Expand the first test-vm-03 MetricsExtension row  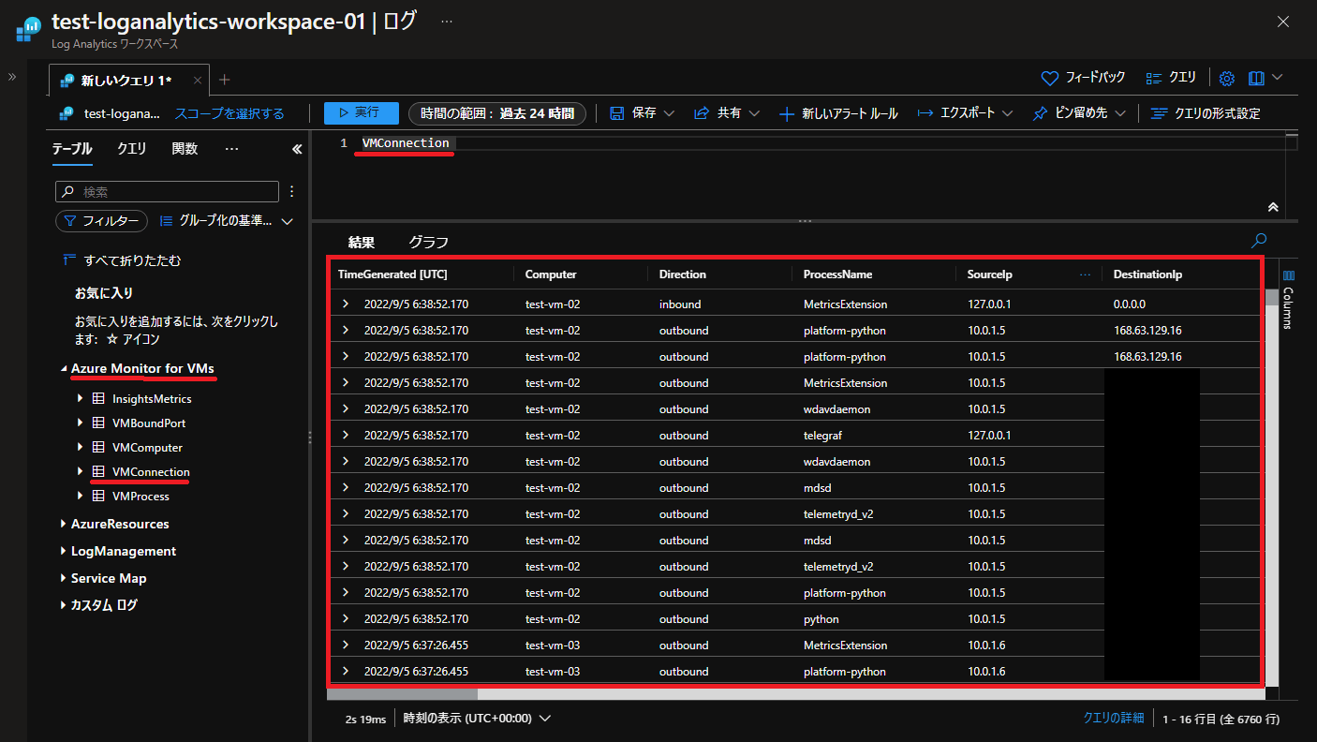(345, 646)
